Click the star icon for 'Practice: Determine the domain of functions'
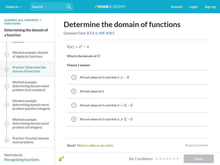220x165 pixels. click(x=7, y=69)
